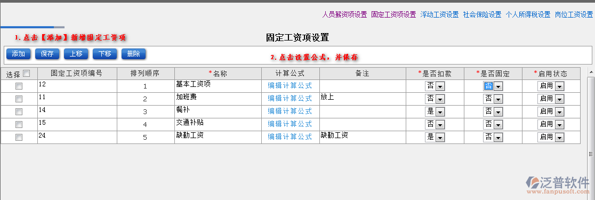595x200 pixels.
Task: Check the box for 餐补 row
Action: 19,112
